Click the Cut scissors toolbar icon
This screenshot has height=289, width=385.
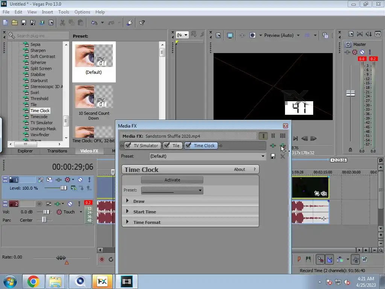[x=63, y=23]
